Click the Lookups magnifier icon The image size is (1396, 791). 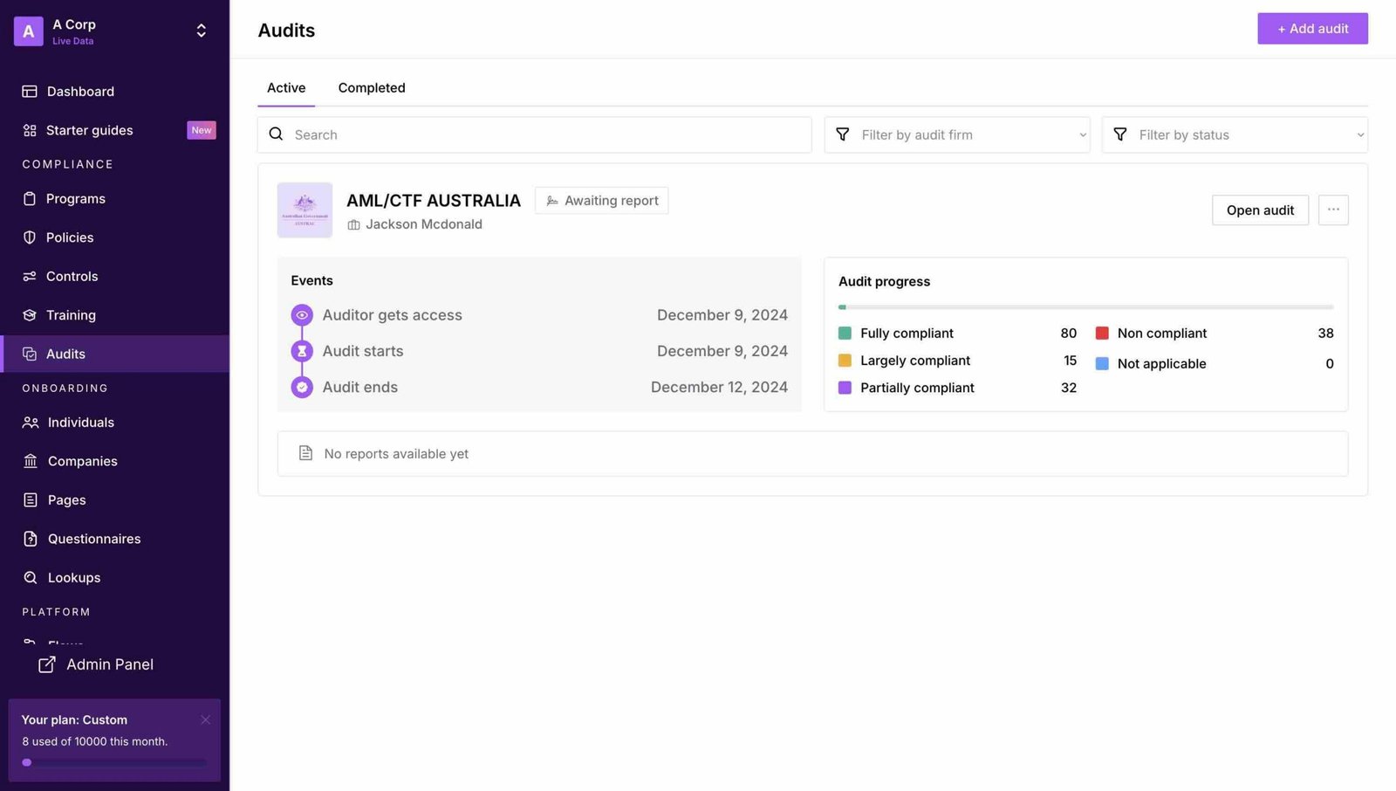[x=31, y=578]
